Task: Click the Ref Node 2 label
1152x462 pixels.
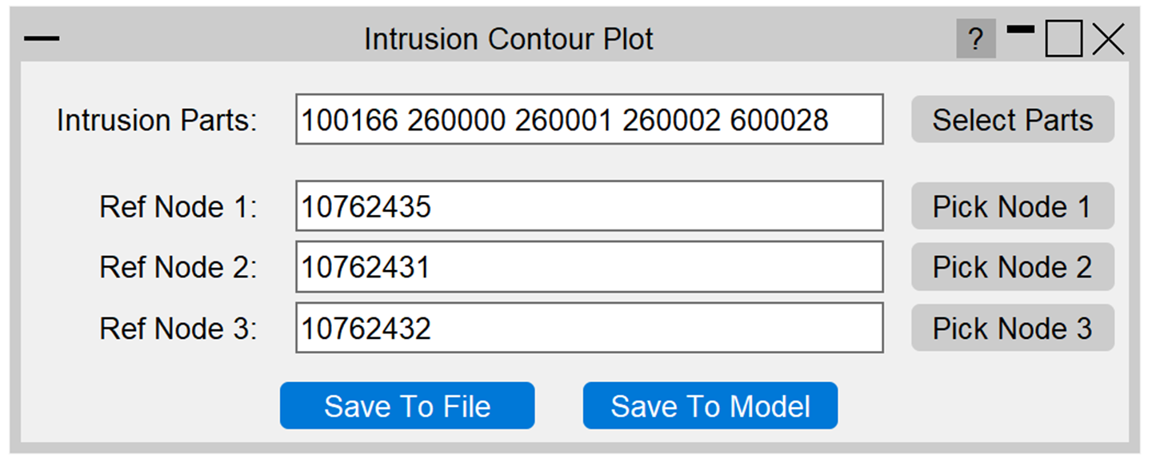Action: [178, 268]
